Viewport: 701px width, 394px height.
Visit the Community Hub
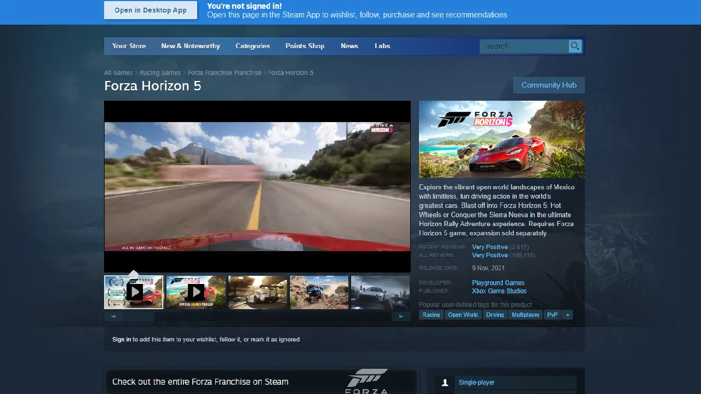tap(549, 85)
